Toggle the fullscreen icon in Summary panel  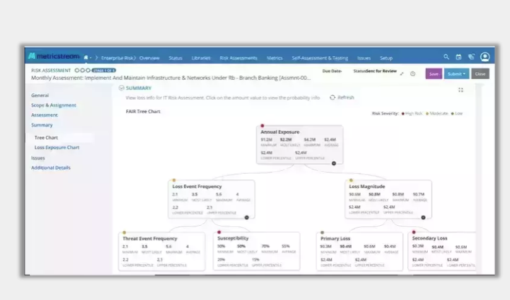(x=460, y=90)
